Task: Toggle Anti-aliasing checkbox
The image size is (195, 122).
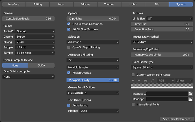Action: point(69,105)
